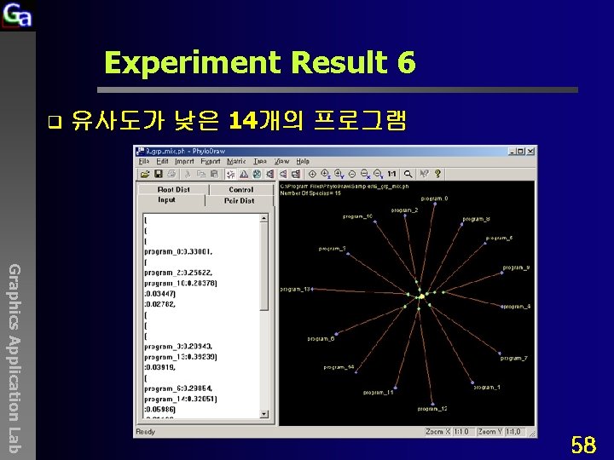614x460 pixels.
Task: Click the input list scroll up arrow
Action: click(x=264, y=218)
